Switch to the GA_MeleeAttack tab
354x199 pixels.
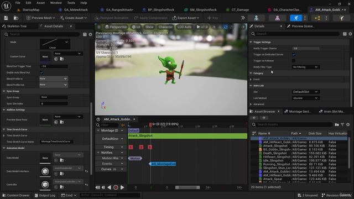pos(76,10)
